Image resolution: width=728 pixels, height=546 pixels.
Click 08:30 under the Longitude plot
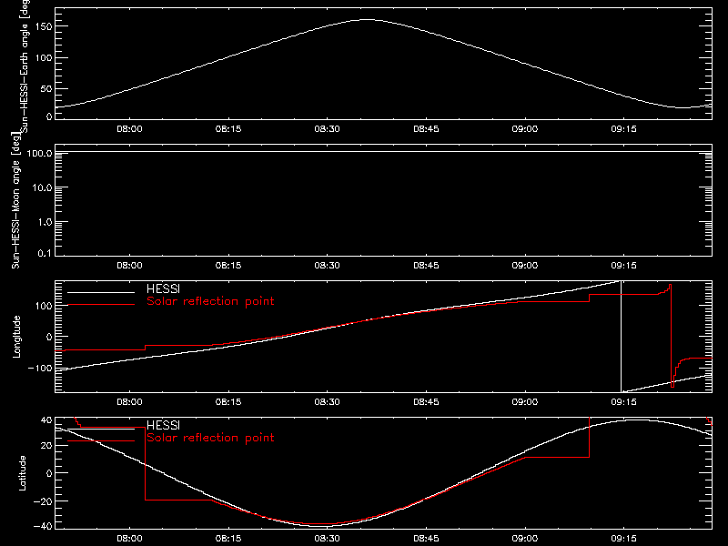pyautogui.click(x=328, y=402)
